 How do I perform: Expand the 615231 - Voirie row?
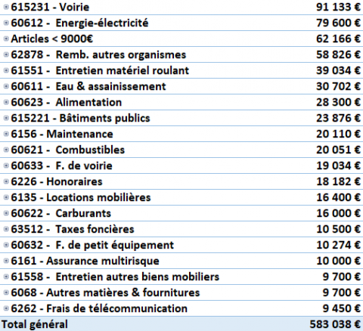pyautogui.click(x=6, y=7)
